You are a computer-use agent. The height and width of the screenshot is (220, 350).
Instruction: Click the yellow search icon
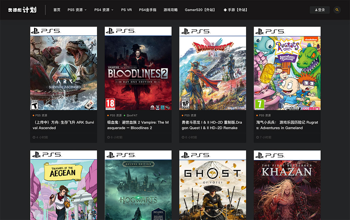point(337,10)
